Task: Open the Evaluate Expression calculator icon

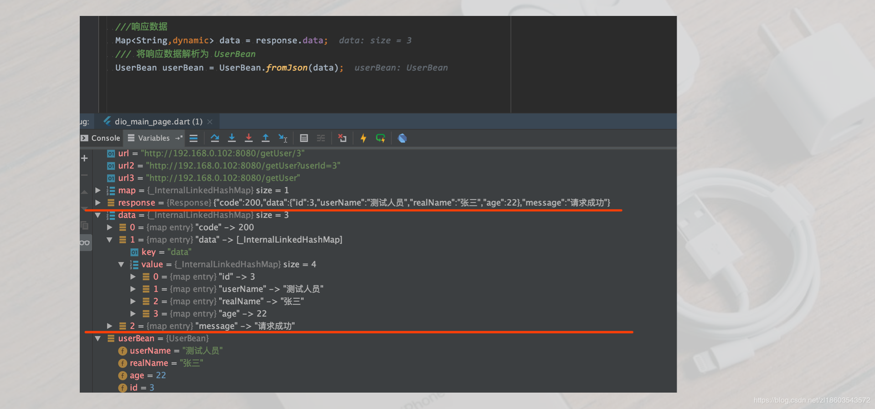Action: coord(304,138)
